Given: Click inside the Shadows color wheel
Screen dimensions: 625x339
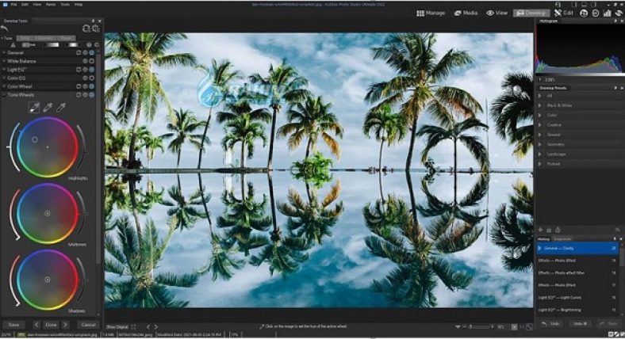Looking at the screenshot, I should coord(48,280).
